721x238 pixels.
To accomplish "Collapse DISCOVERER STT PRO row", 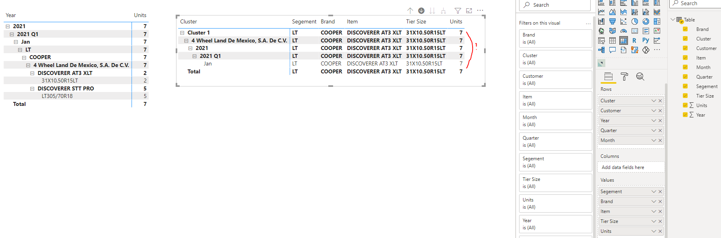I will click(x=32, y=88).
